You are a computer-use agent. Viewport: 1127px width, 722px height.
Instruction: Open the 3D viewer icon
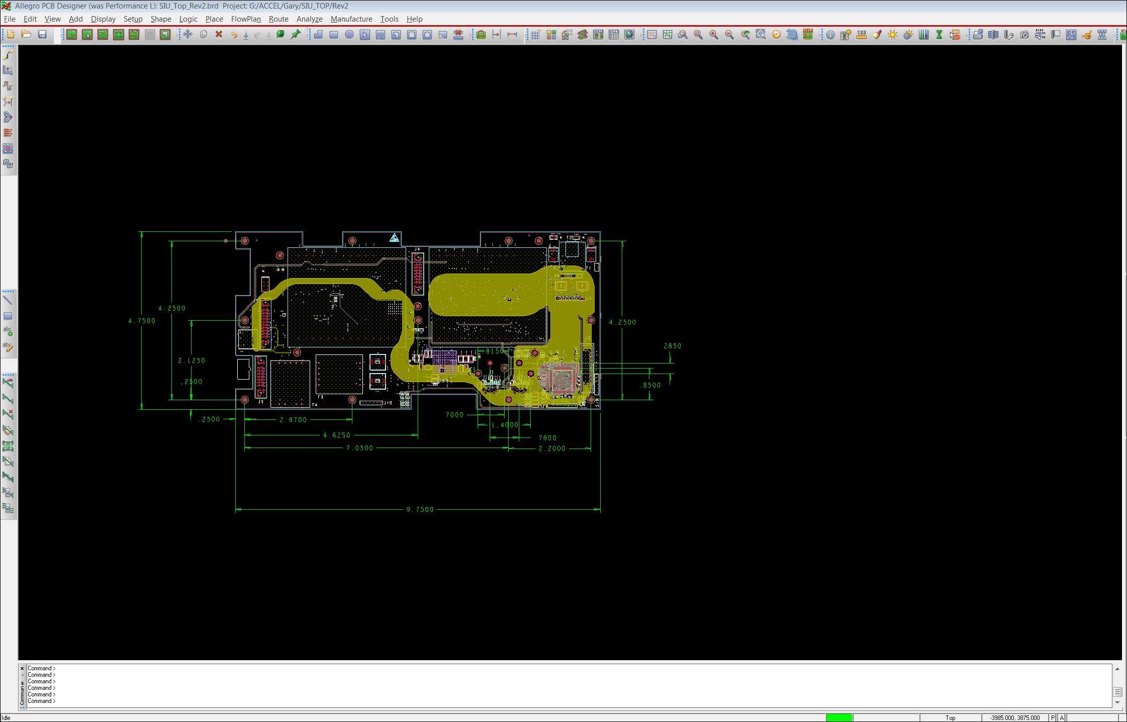[792, 34]
